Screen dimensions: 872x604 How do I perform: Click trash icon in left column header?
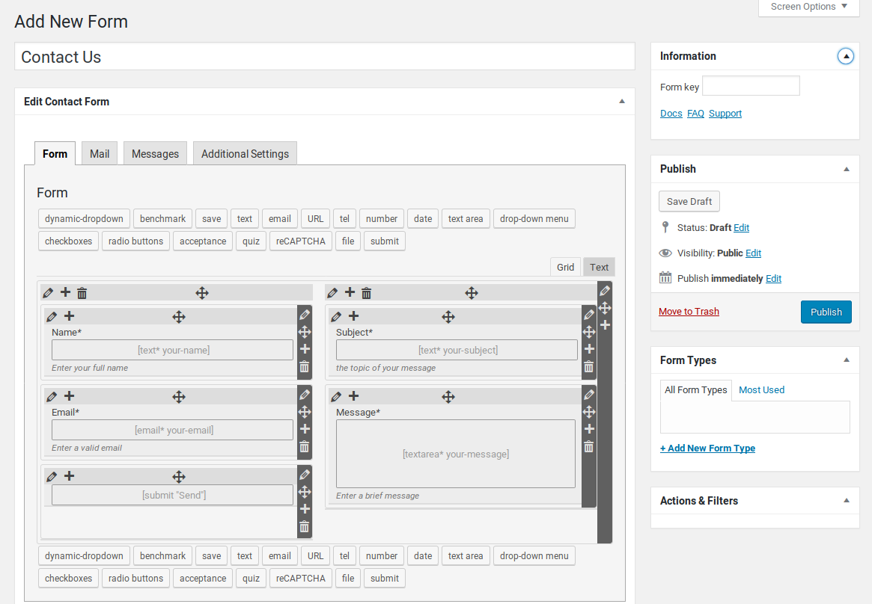[82, 292]
